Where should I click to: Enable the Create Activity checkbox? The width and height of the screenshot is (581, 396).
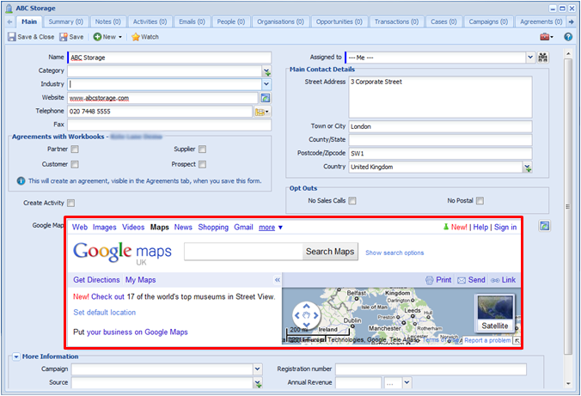tap(70, 203)
